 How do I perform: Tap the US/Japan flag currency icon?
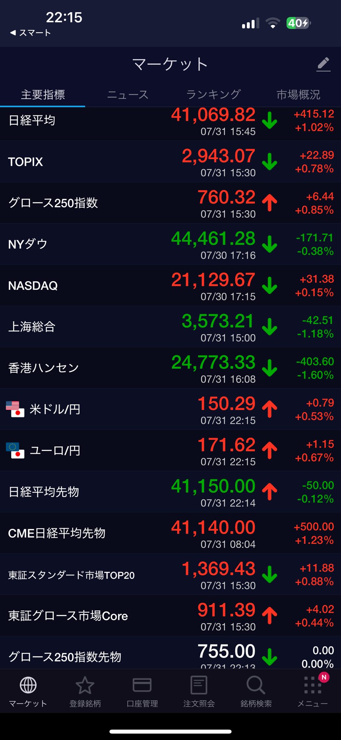15,409
